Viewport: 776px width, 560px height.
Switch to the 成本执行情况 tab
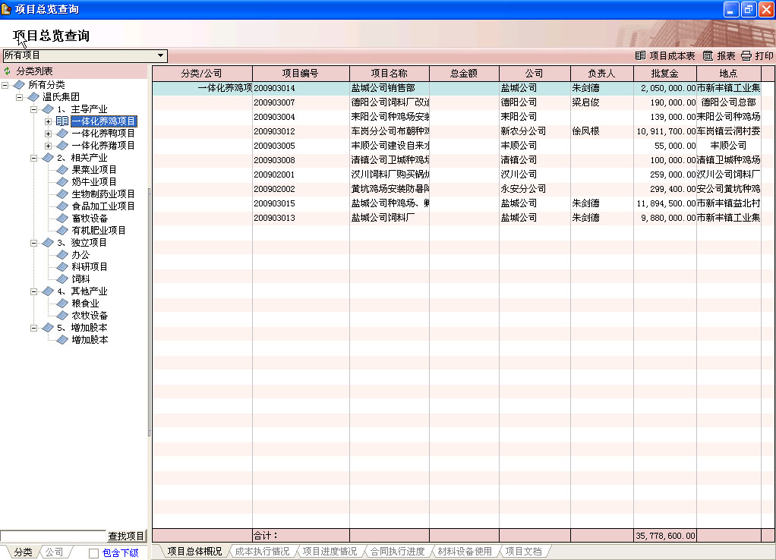coord(262,551)
